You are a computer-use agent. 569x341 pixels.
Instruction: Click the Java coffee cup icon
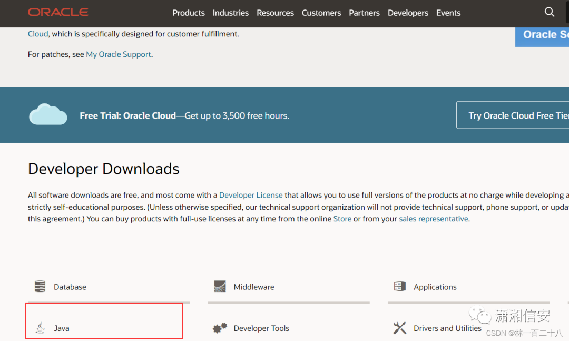[x=40, y=328]
